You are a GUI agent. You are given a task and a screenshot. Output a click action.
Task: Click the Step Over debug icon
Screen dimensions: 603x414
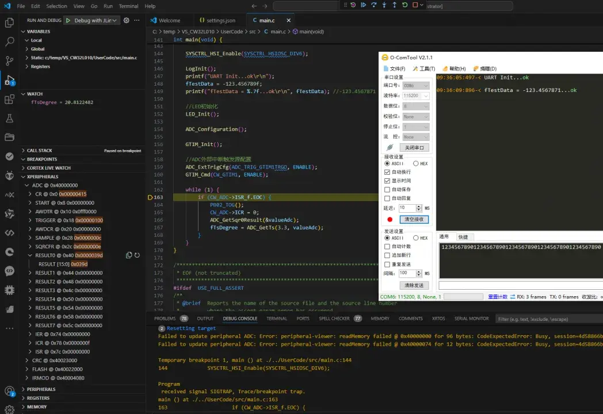click(x=374, y=5)
